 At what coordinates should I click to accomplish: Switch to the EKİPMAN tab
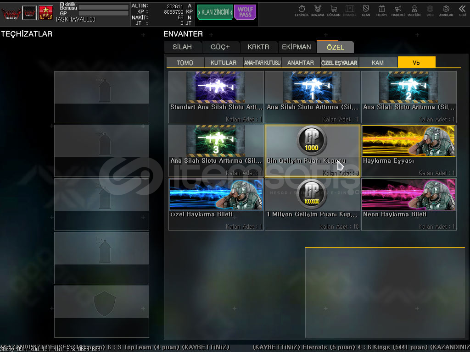pos(297,47)
